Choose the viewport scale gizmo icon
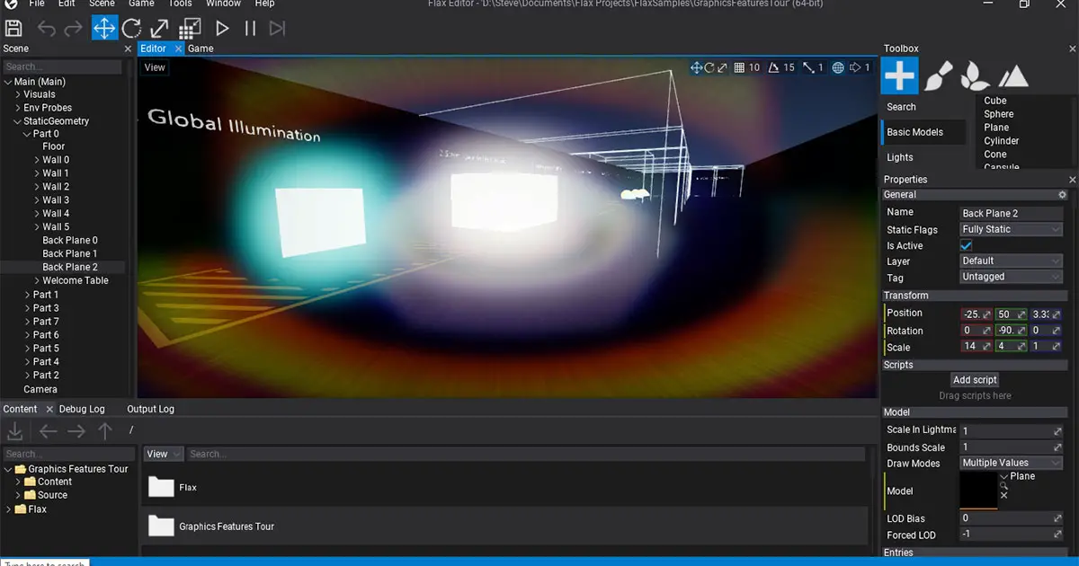Viewport: 1079px width, 566px height. click(x=721, y=67)
